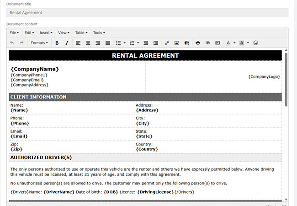297x206 pixels.
Task: Open emoticons smiley icon
Action: click(x=256, y=43)
